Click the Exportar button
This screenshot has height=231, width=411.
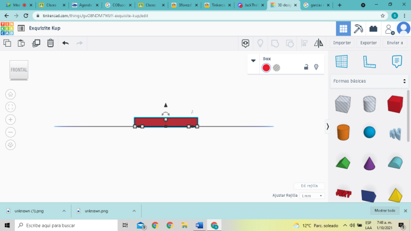368,43
